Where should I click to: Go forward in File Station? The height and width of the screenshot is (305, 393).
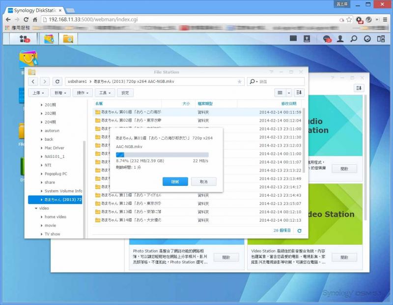(45, 81)
